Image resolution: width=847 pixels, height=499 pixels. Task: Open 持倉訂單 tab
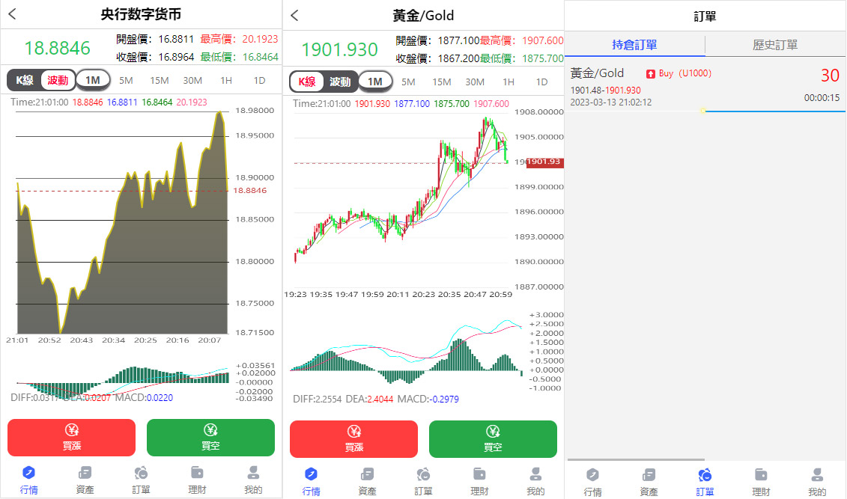(635, 45)
